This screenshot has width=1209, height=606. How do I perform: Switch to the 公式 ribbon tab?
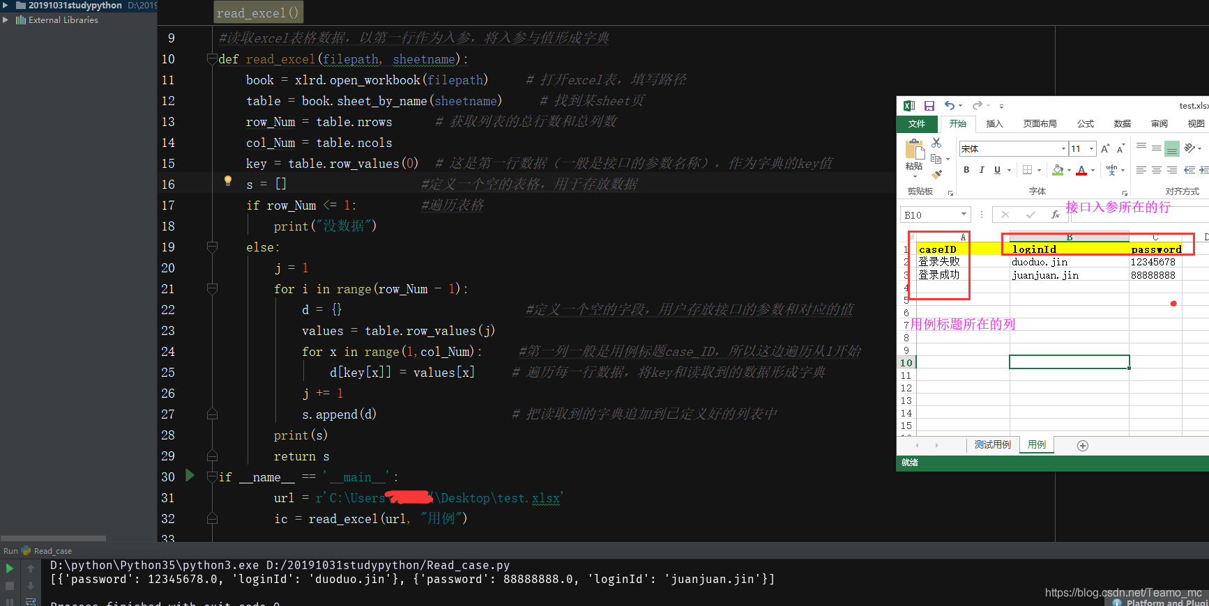pyautogui.click(x=1086, y=124)
